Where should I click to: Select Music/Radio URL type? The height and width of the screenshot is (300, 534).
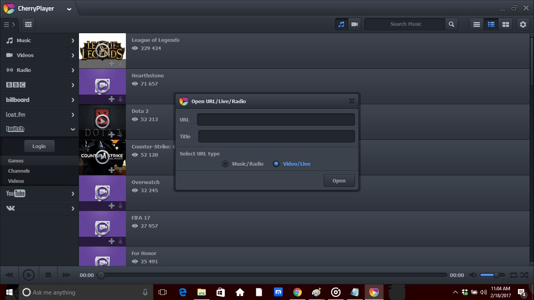click(243, 164)
